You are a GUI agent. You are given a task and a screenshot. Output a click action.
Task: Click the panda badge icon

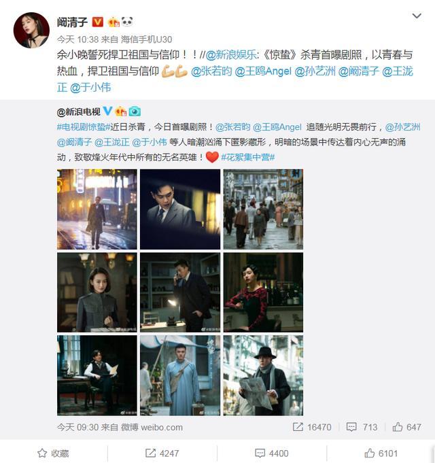pos(127,22)
